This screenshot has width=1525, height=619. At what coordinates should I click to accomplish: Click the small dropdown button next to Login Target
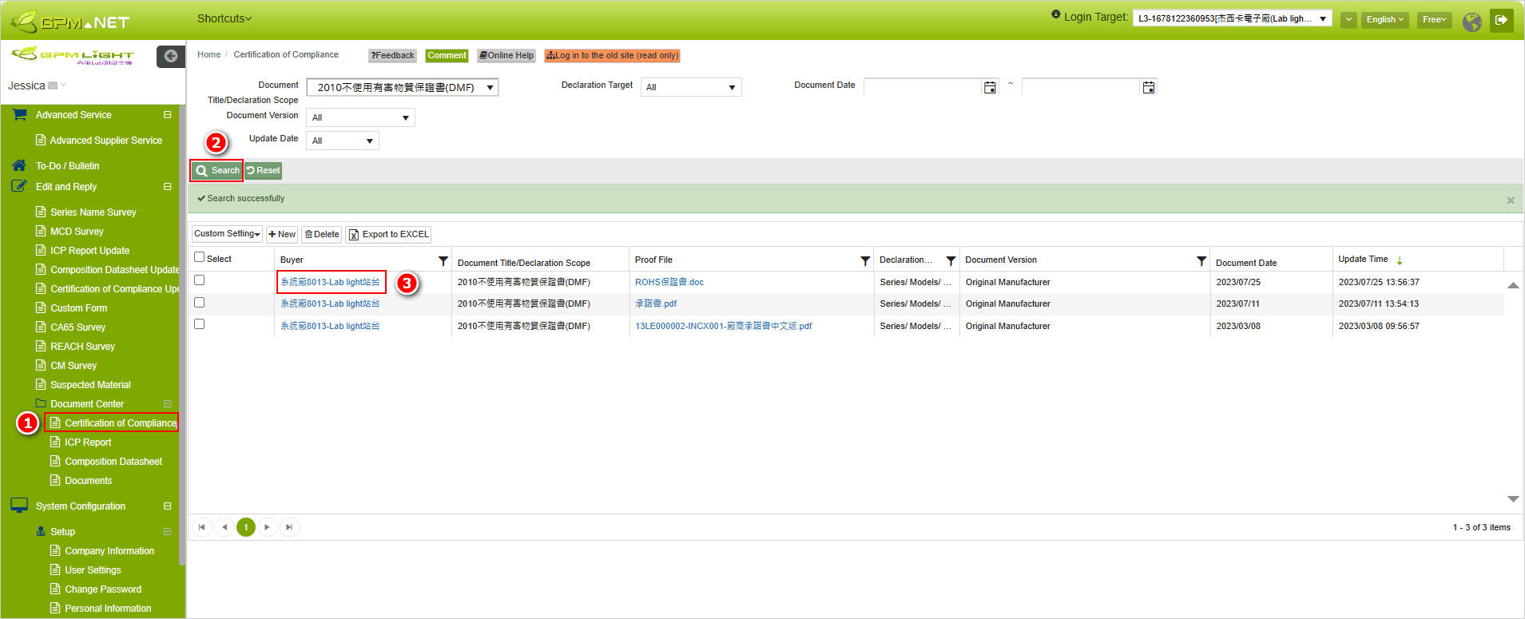click(1348, 20)
